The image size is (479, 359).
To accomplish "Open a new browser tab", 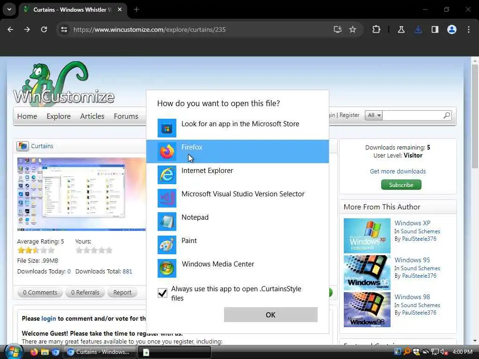I will pyautogui.click(x=137, y=9).
